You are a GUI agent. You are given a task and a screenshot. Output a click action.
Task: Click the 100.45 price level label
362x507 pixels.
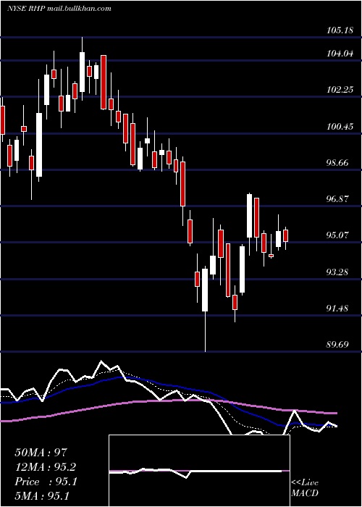(x=340, y=127)
